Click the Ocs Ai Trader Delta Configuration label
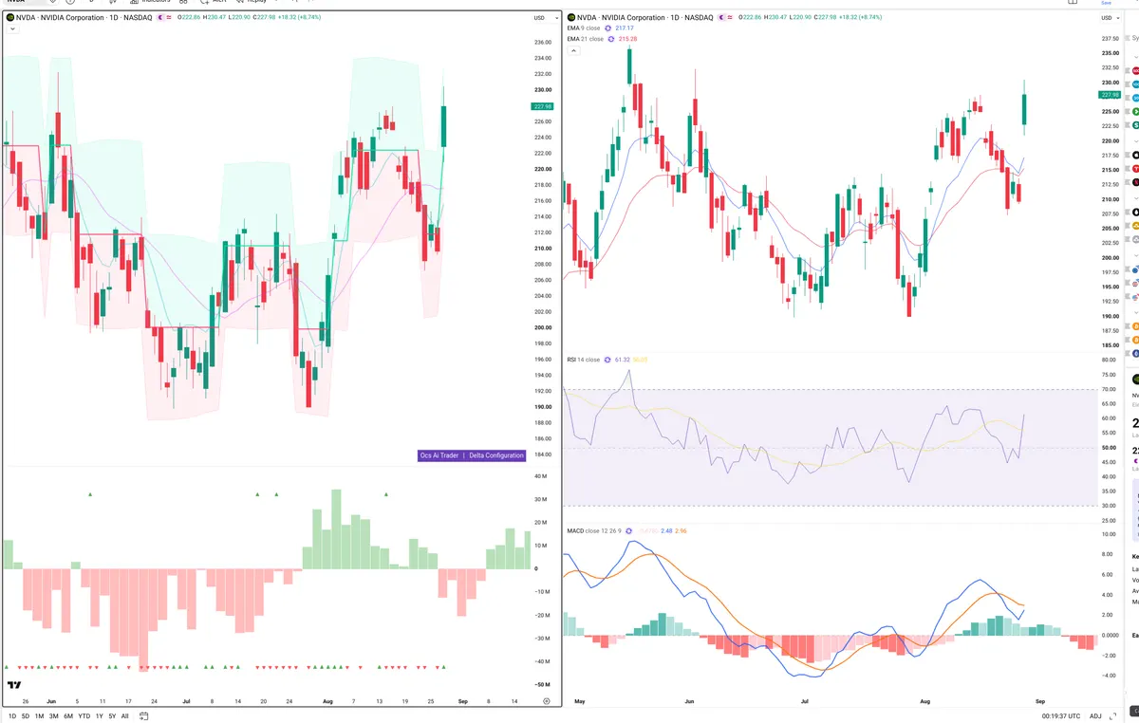 [472, 455]
